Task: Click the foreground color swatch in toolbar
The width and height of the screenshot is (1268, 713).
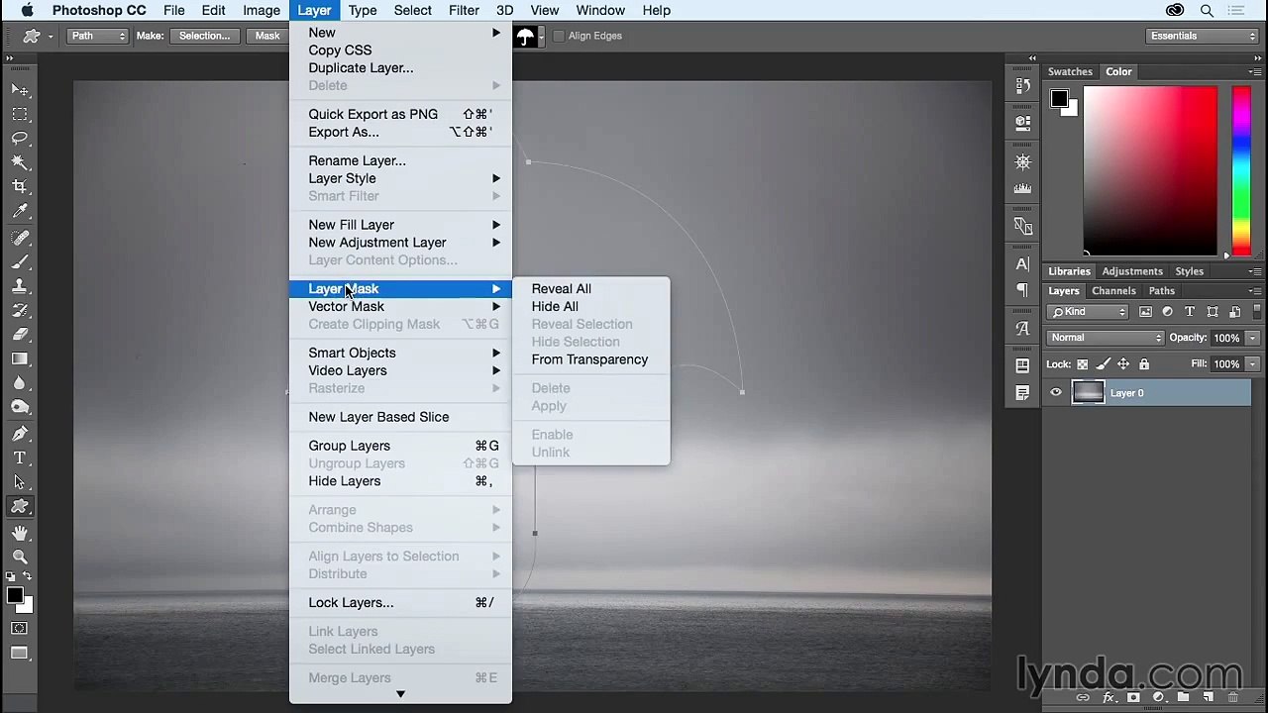Action: (14, 595)
